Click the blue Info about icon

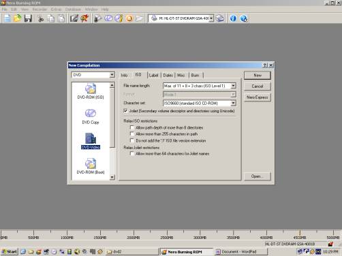(233, 18)
